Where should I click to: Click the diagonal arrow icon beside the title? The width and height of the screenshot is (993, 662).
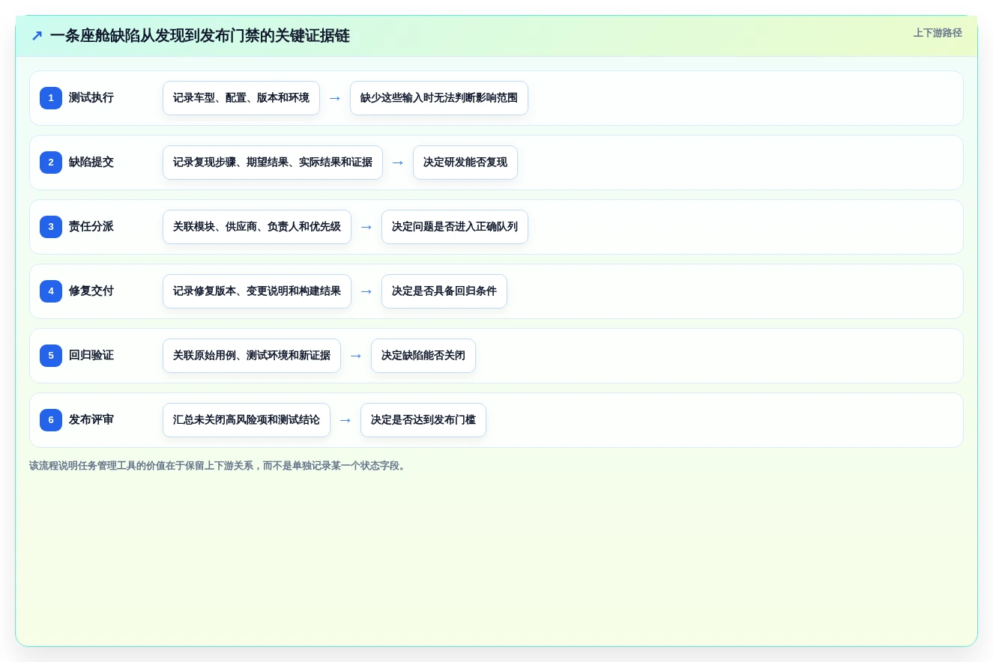pyautogui.click(x=37, y=36)
